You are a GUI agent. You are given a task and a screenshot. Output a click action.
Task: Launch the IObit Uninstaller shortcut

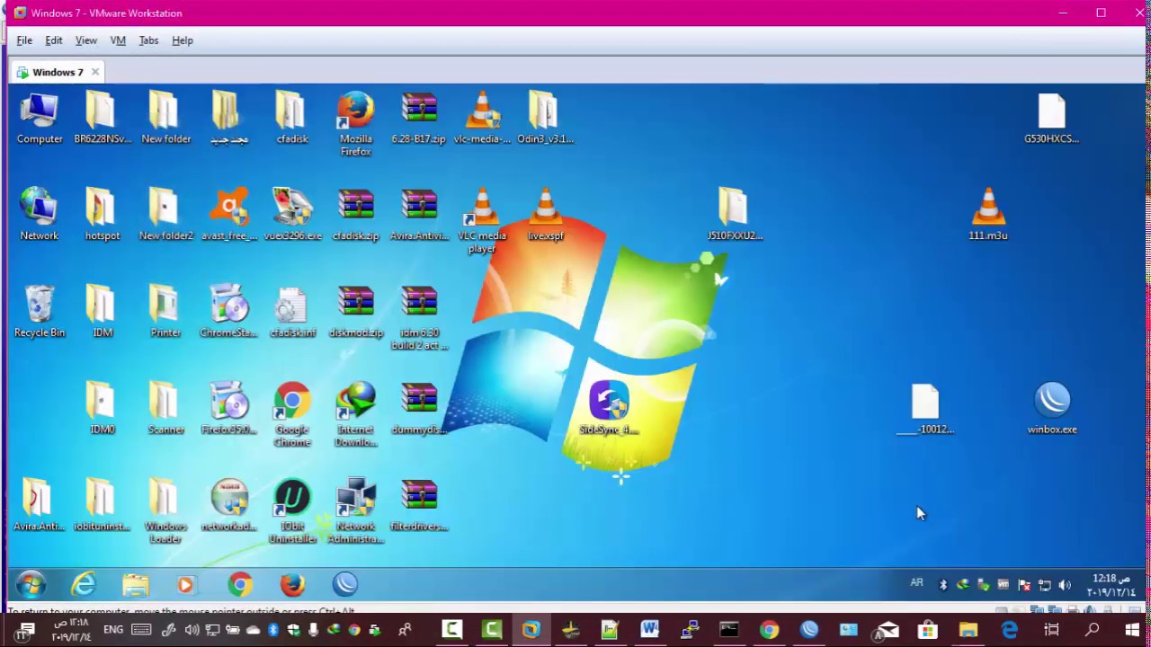pos(292,511)
